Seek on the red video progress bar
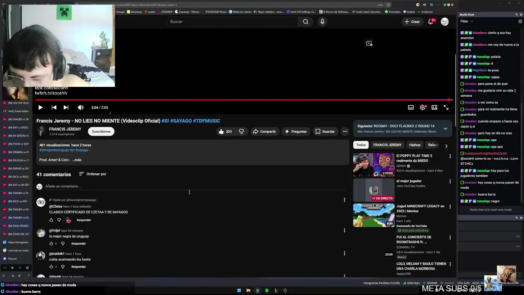This screenshot has height=295, width=524. (x=243, y=100)
